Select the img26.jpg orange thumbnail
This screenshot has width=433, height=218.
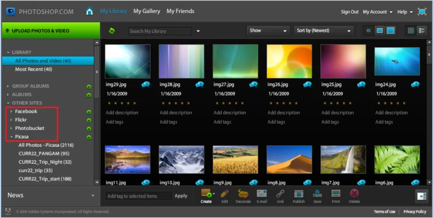(x=289, y=61)
